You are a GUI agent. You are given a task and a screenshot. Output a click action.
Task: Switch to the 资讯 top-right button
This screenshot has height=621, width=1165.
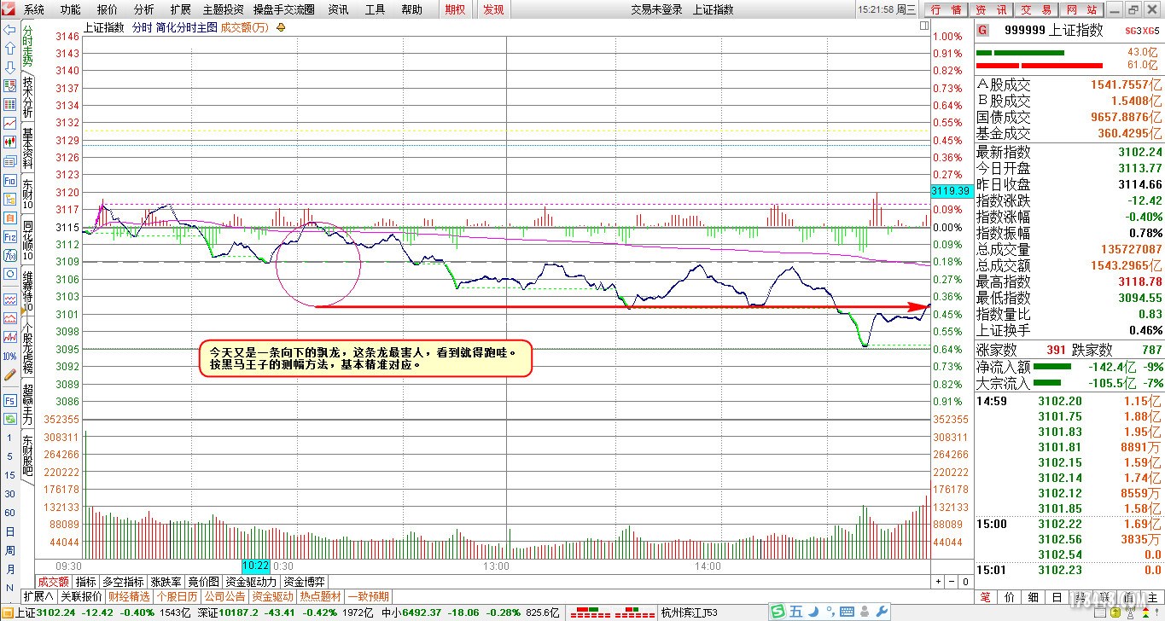coord(991,9)
